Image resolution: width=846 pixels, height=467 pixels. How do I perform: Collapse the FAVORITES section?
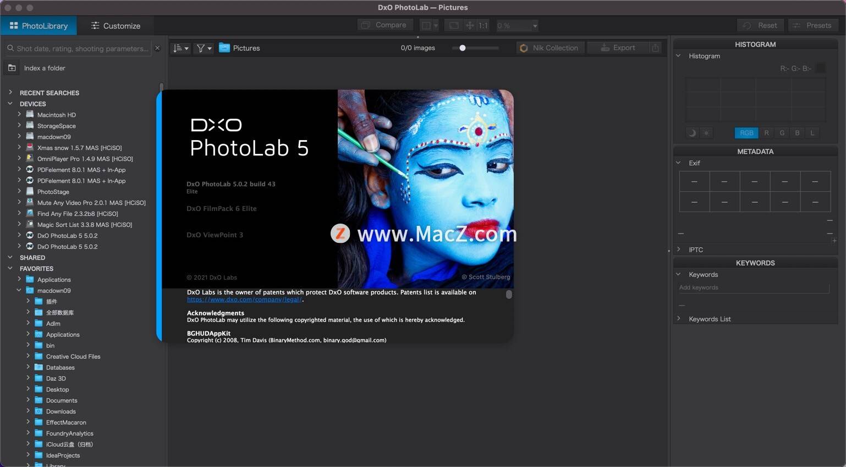[10, 268]
